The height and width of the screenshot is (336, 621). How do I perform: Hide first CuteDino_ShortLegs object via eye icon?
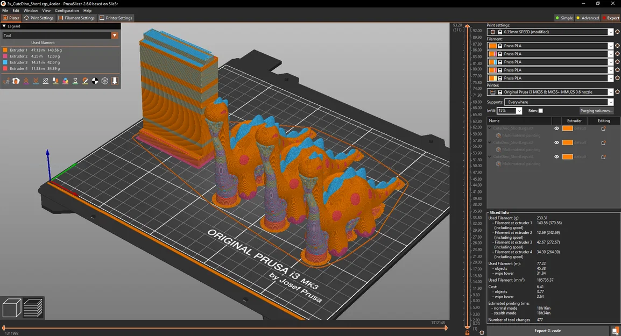point(556,128)
